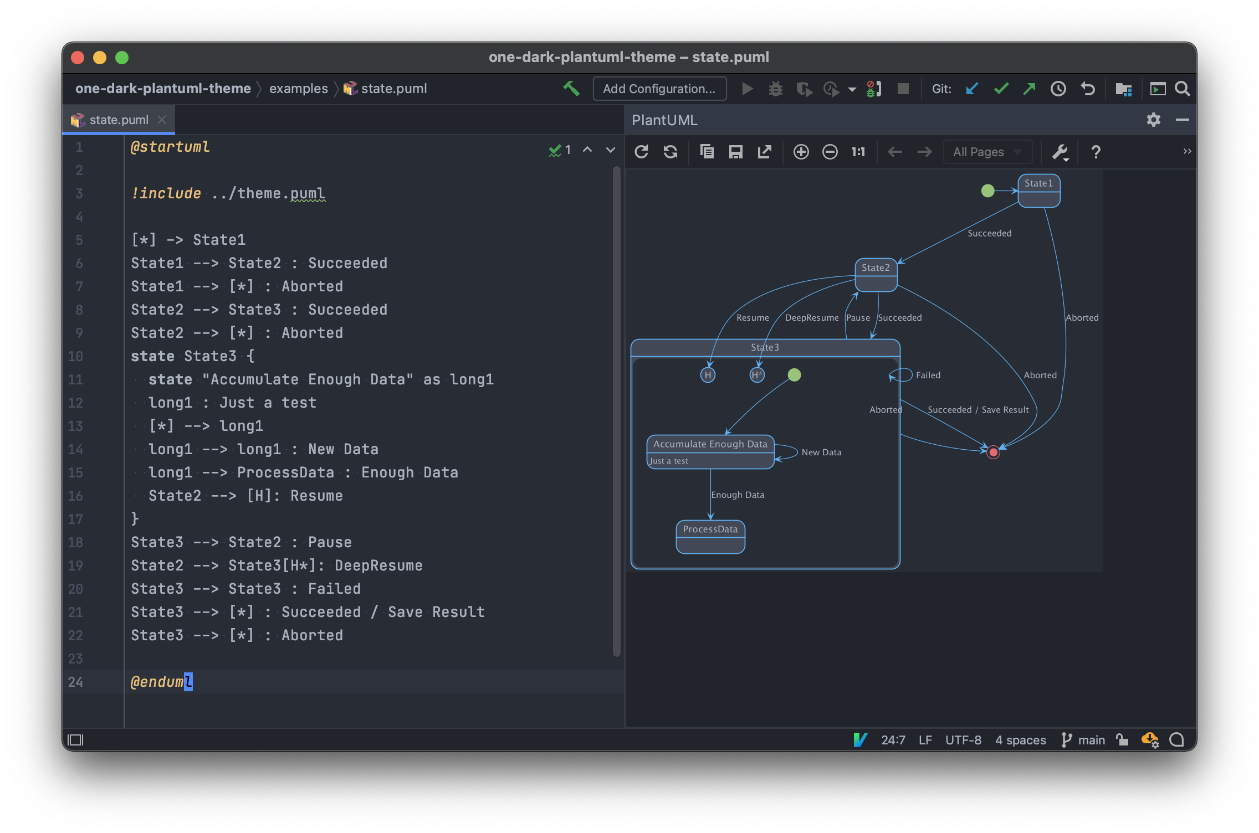
Task: Open the All Pages dropdown
Action: pos(987,152)
